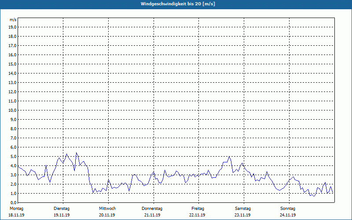Click the 'Donnerstag' day label

[x=152, y=209]
